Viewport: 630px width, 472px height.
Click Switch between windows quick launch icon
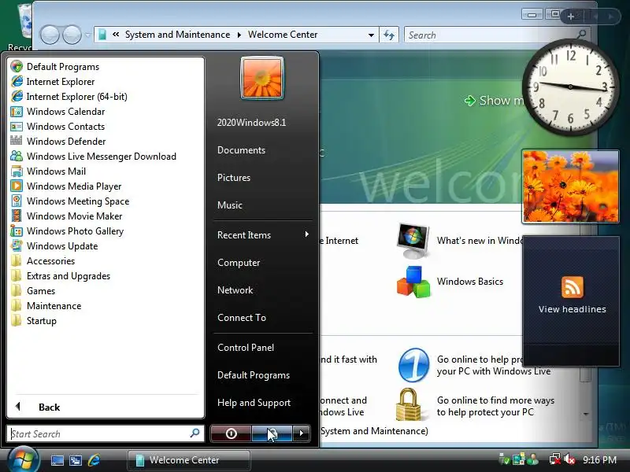[x=76, y=460]
